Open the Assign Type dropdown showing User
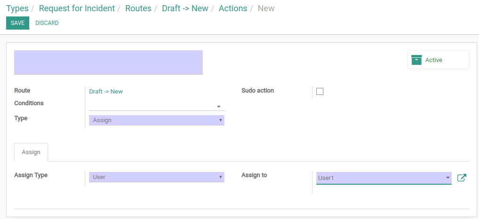Viewport: 479px width, 219px height. point(157,177)
